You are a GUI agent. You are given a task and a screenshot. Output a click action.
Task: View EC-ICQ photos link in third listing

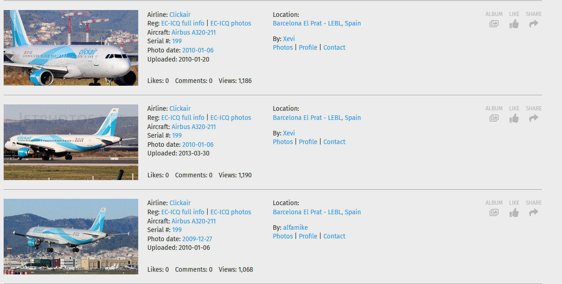point(230,212)
